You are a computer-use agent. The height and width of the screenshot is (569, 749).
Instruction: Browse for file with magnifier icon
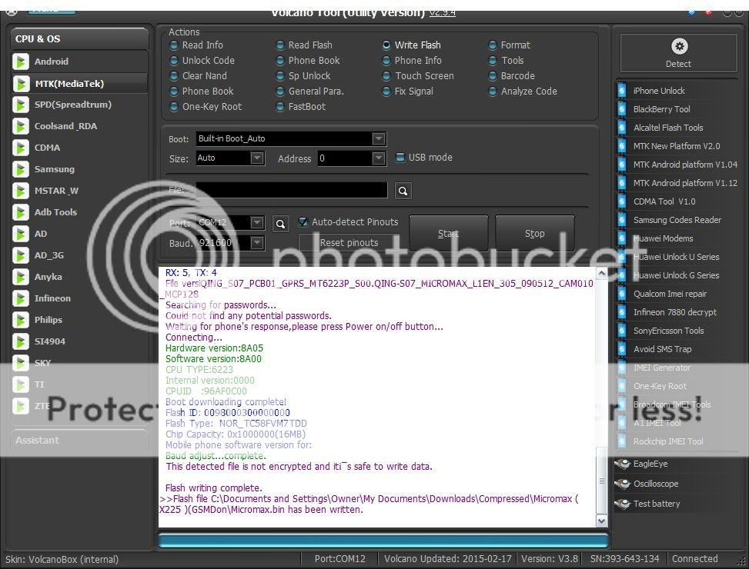(403, 191)
